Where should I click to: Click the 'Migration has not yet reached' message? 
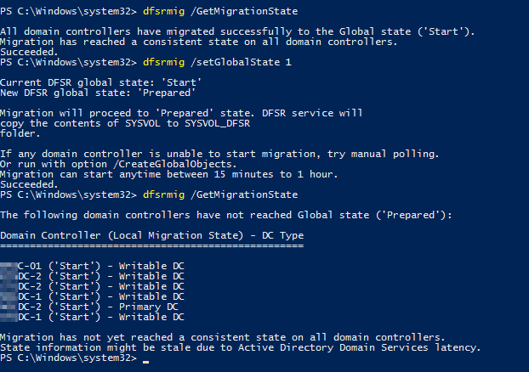pos(223,337)
